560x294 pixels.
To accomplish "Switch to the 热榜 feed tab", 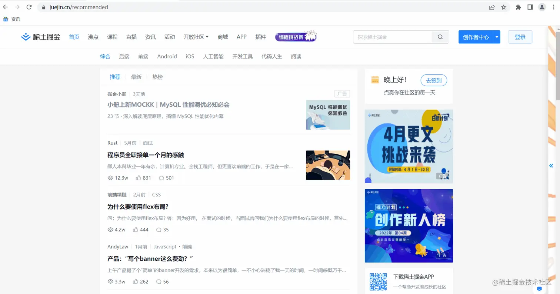I will (x=157, y=77).
